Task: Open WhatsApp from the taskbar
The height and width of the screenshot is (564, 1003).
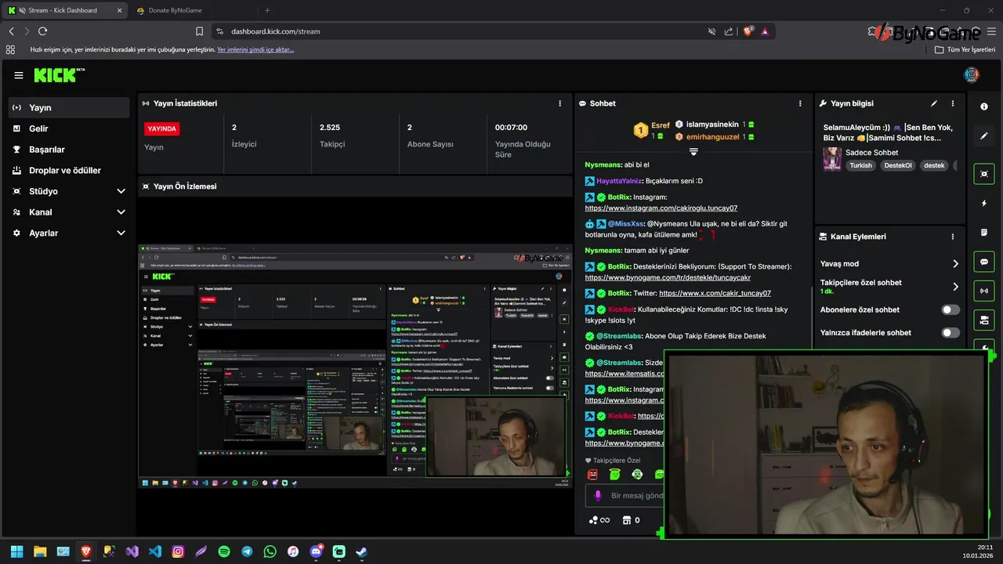Action: pyautogui.click(x=270, y=551)
